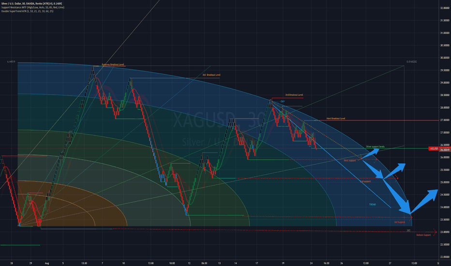Click the TREND label near the blue line
This screenshot has width=451, height=266.
[373, 205]
